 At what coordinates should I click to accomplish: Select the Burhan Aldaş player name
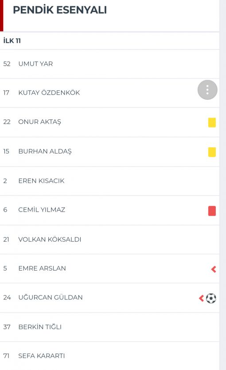[45, 151]
